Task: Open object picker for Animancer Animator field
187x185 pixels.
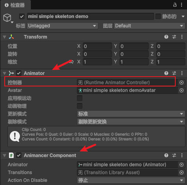Action: (x=182, y=165)
